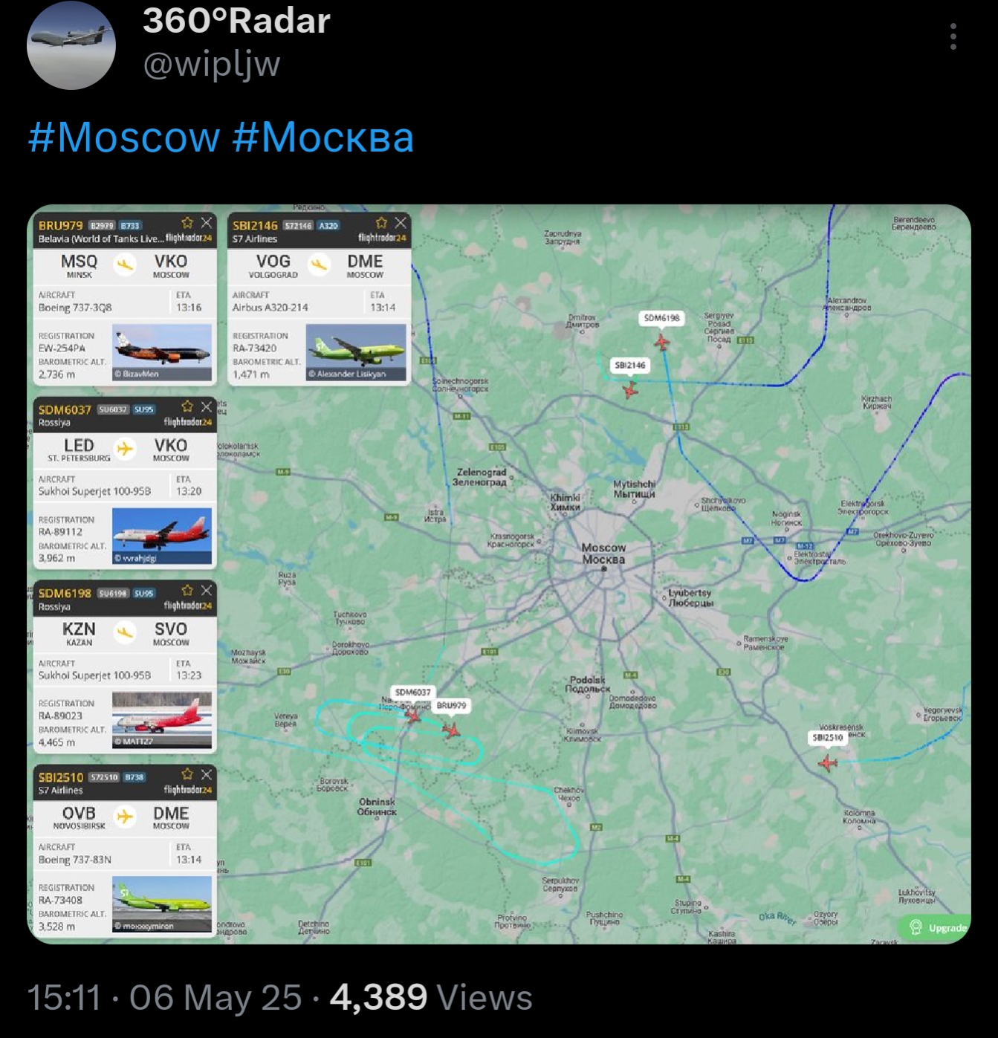The height and width of the screenshot is (1038, 998).
Task: Click the @wipljw username handle
Action: point(212,65)
